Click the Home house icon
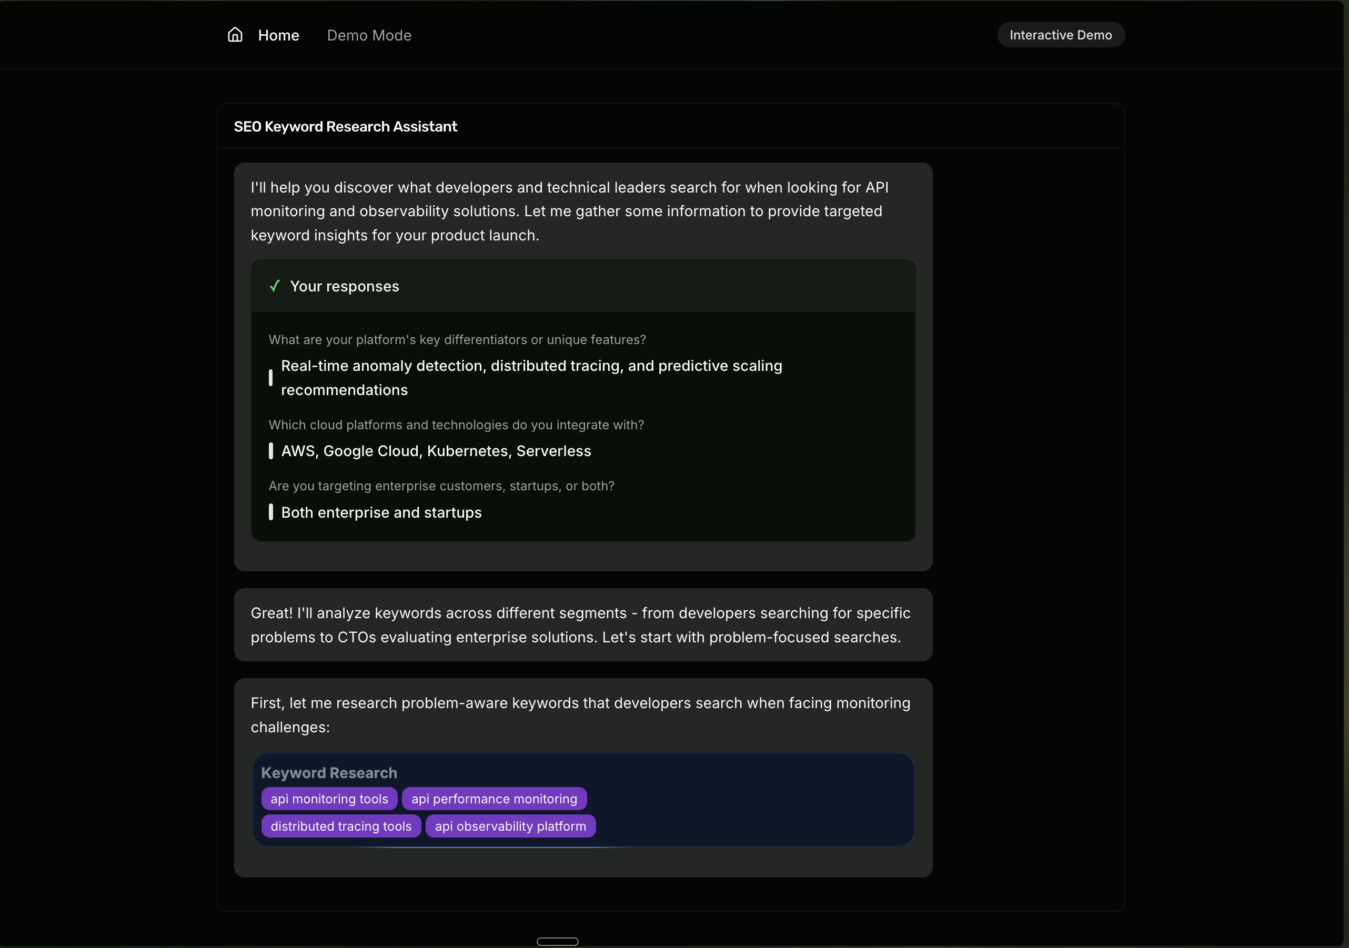The width and height of the screenshot is (1349, 948). click(235, 35)
